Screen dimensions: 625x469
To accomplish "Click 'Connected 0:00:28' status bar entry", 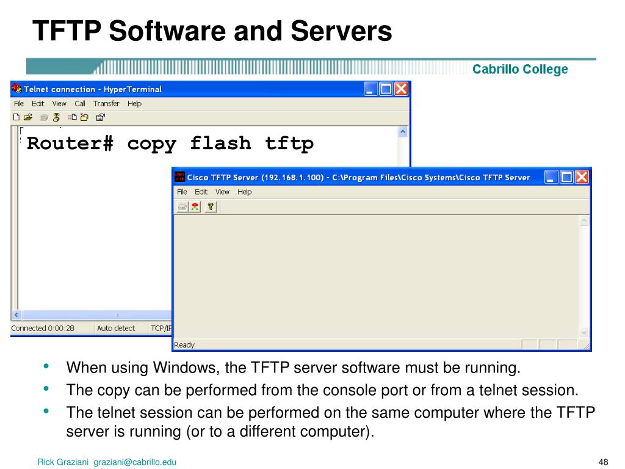I will [x=43, y=328].
